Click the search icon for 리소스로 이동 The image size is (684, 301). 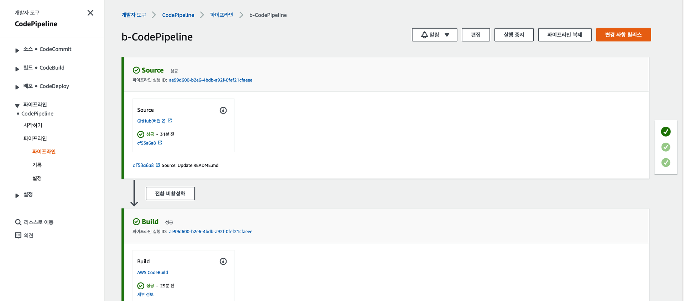click(x=18, y=222)
